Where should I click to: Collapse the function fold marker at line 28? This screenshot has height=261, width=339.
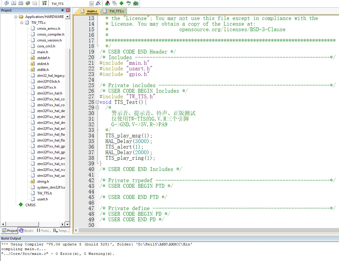coord(97,102)
